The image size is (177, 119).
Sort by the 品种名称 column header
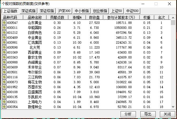point(35,17)
